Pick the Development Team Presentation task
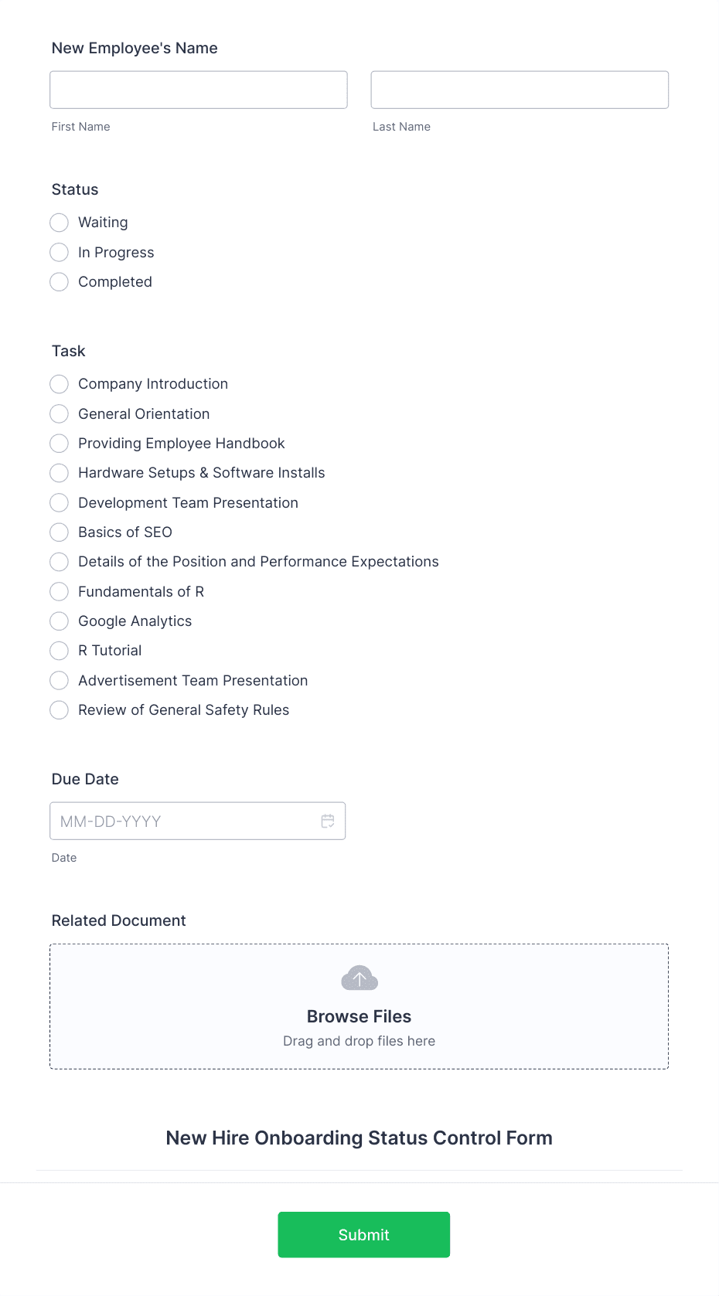Image resolution: width=719 pixels, height=1296 pixels. [x=59, y=503]
